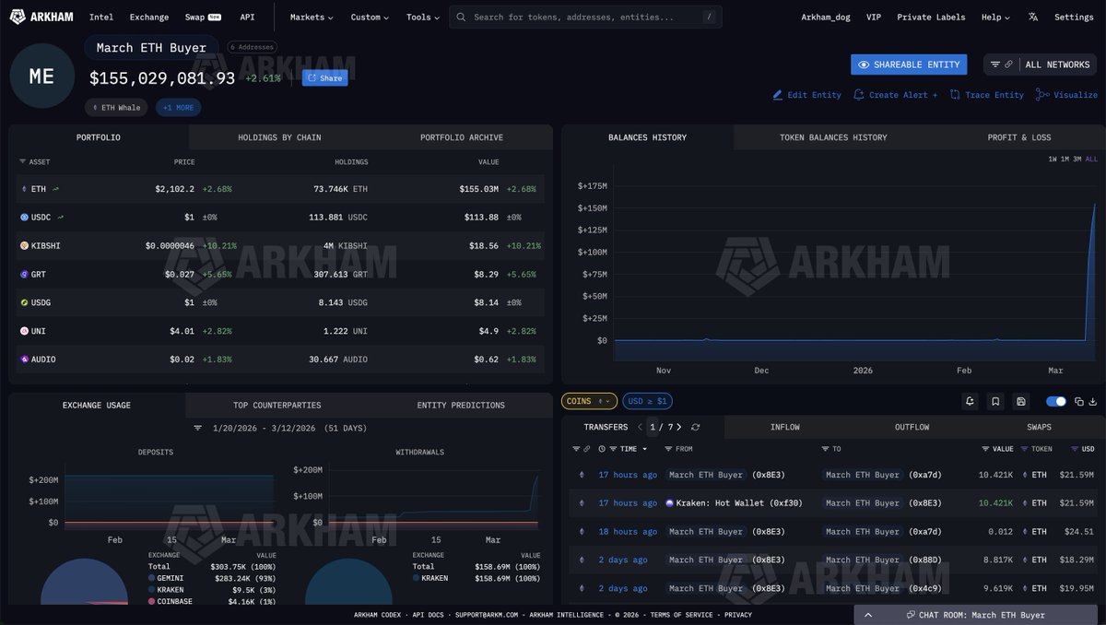This screenshot has width=1106, height=625.
Task: Toggle the blue switch above transfers
Action: point(1056,401)
